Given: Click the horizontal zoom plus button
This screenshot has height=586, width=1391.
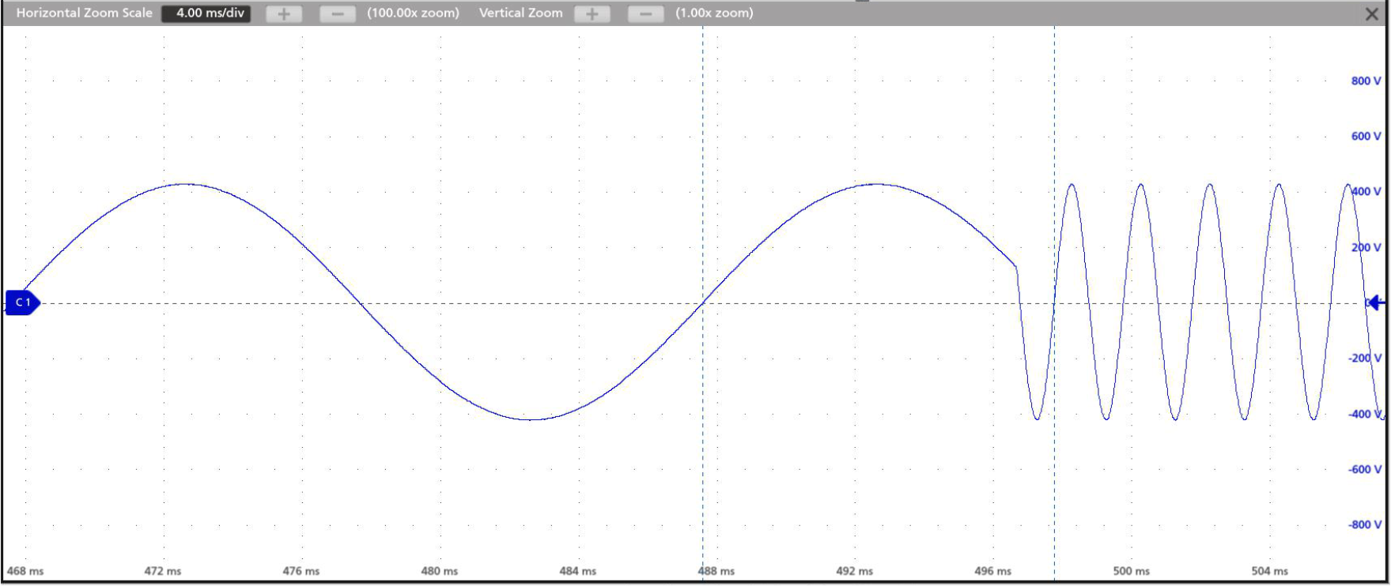Looking at the screenshot, I should [284, 13].
